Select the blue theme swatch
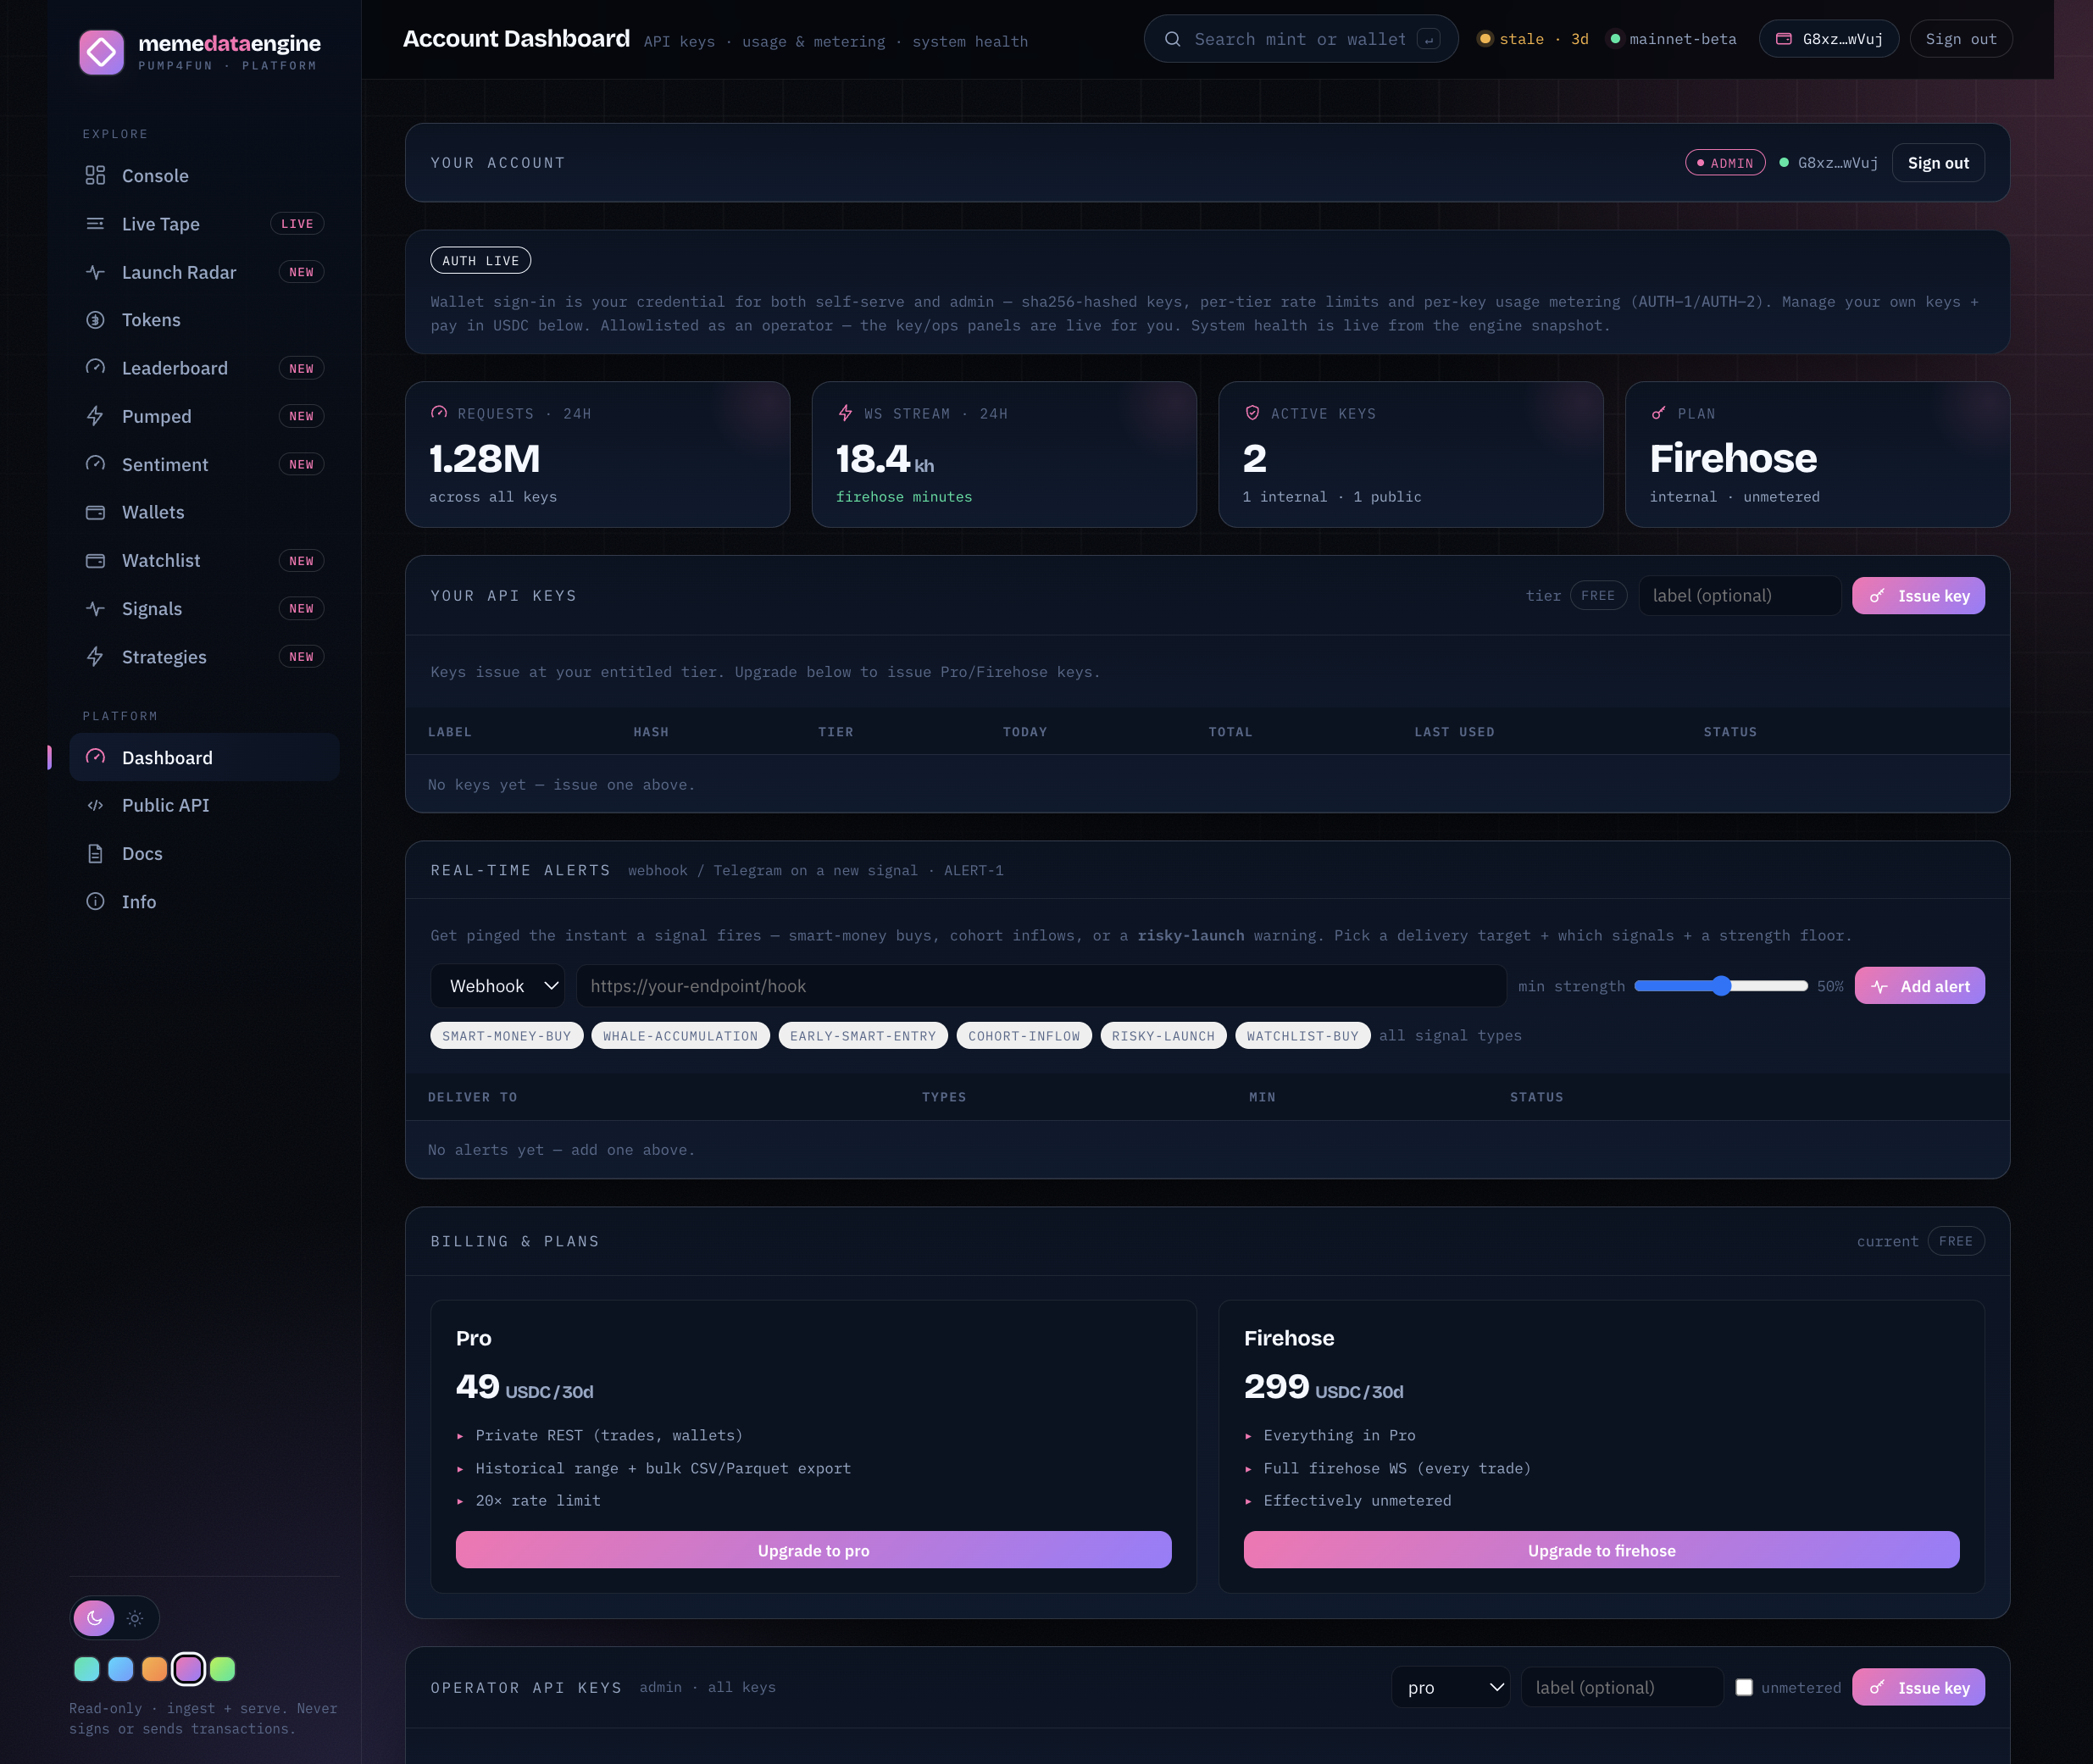 pos(121,1669)
